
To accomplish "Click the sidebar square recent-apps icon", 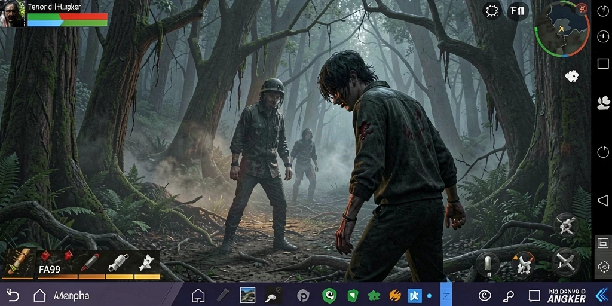I will [603, 63].
